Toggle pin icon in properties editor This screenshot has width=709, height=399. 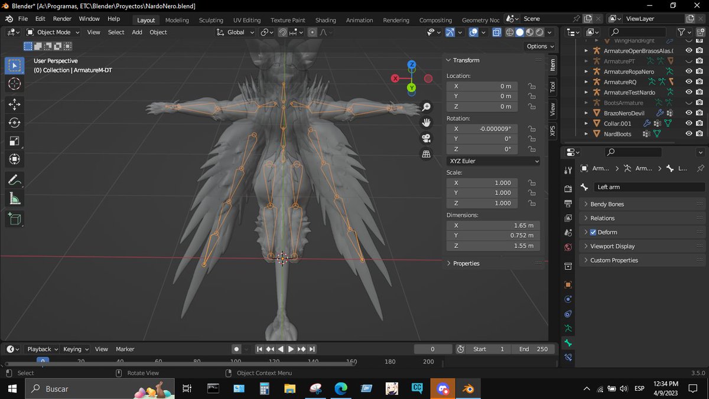click(701, 168)
